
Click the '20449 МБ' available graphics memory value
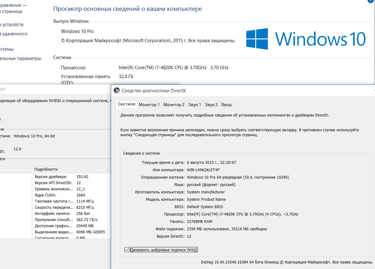(x=85, y=226)
